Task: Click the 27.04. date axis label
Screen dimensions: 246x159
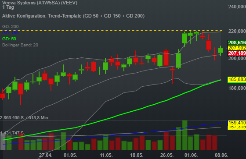Action: 46,155
